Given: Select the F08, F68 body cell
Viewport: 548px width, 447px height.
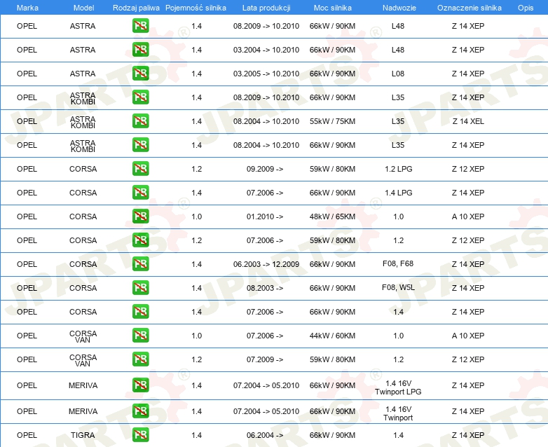Looking at the screenshot, I should point(398,263).
